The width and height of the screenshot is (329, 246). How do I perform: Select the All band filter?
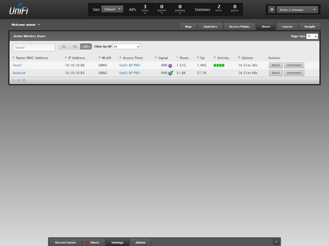(86, 46)
